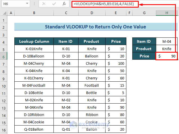Screen dimensions: 179x134
Task: Click the Select All corner triangle
Action: click(x=5, y=13)
